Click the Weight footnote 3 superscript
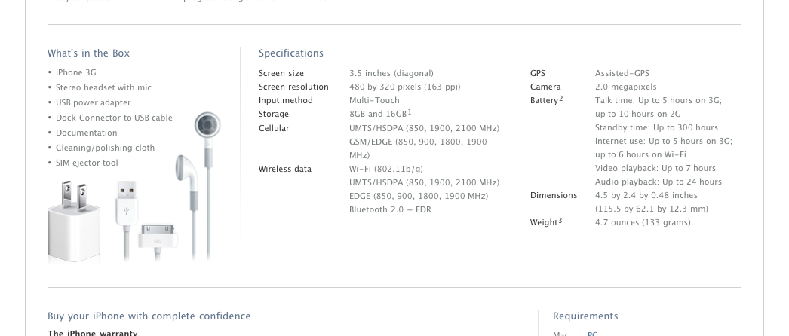Viewport: 789px width, 336px height. [560, 221]
